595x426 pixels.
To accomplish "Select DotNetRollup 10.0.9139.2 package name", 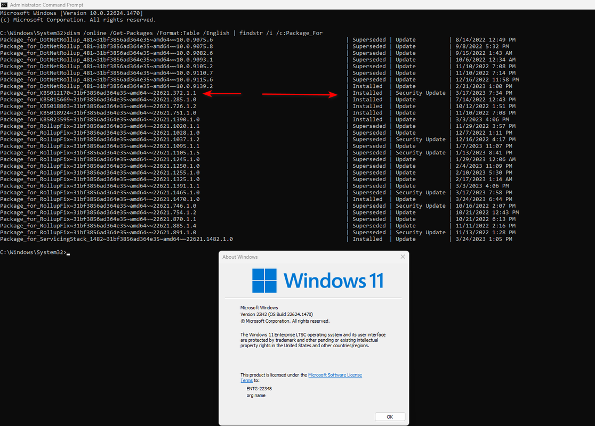I will click(107, 86).
